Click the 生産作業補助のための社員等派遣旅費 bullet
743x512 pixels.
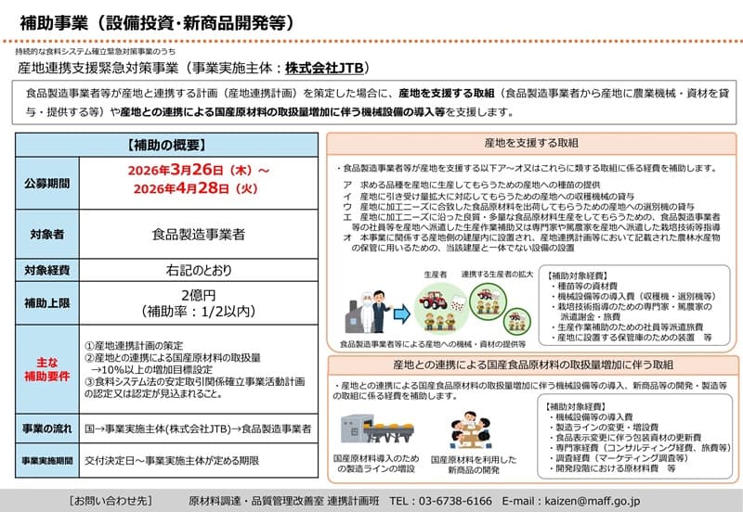tap(626, 327)
